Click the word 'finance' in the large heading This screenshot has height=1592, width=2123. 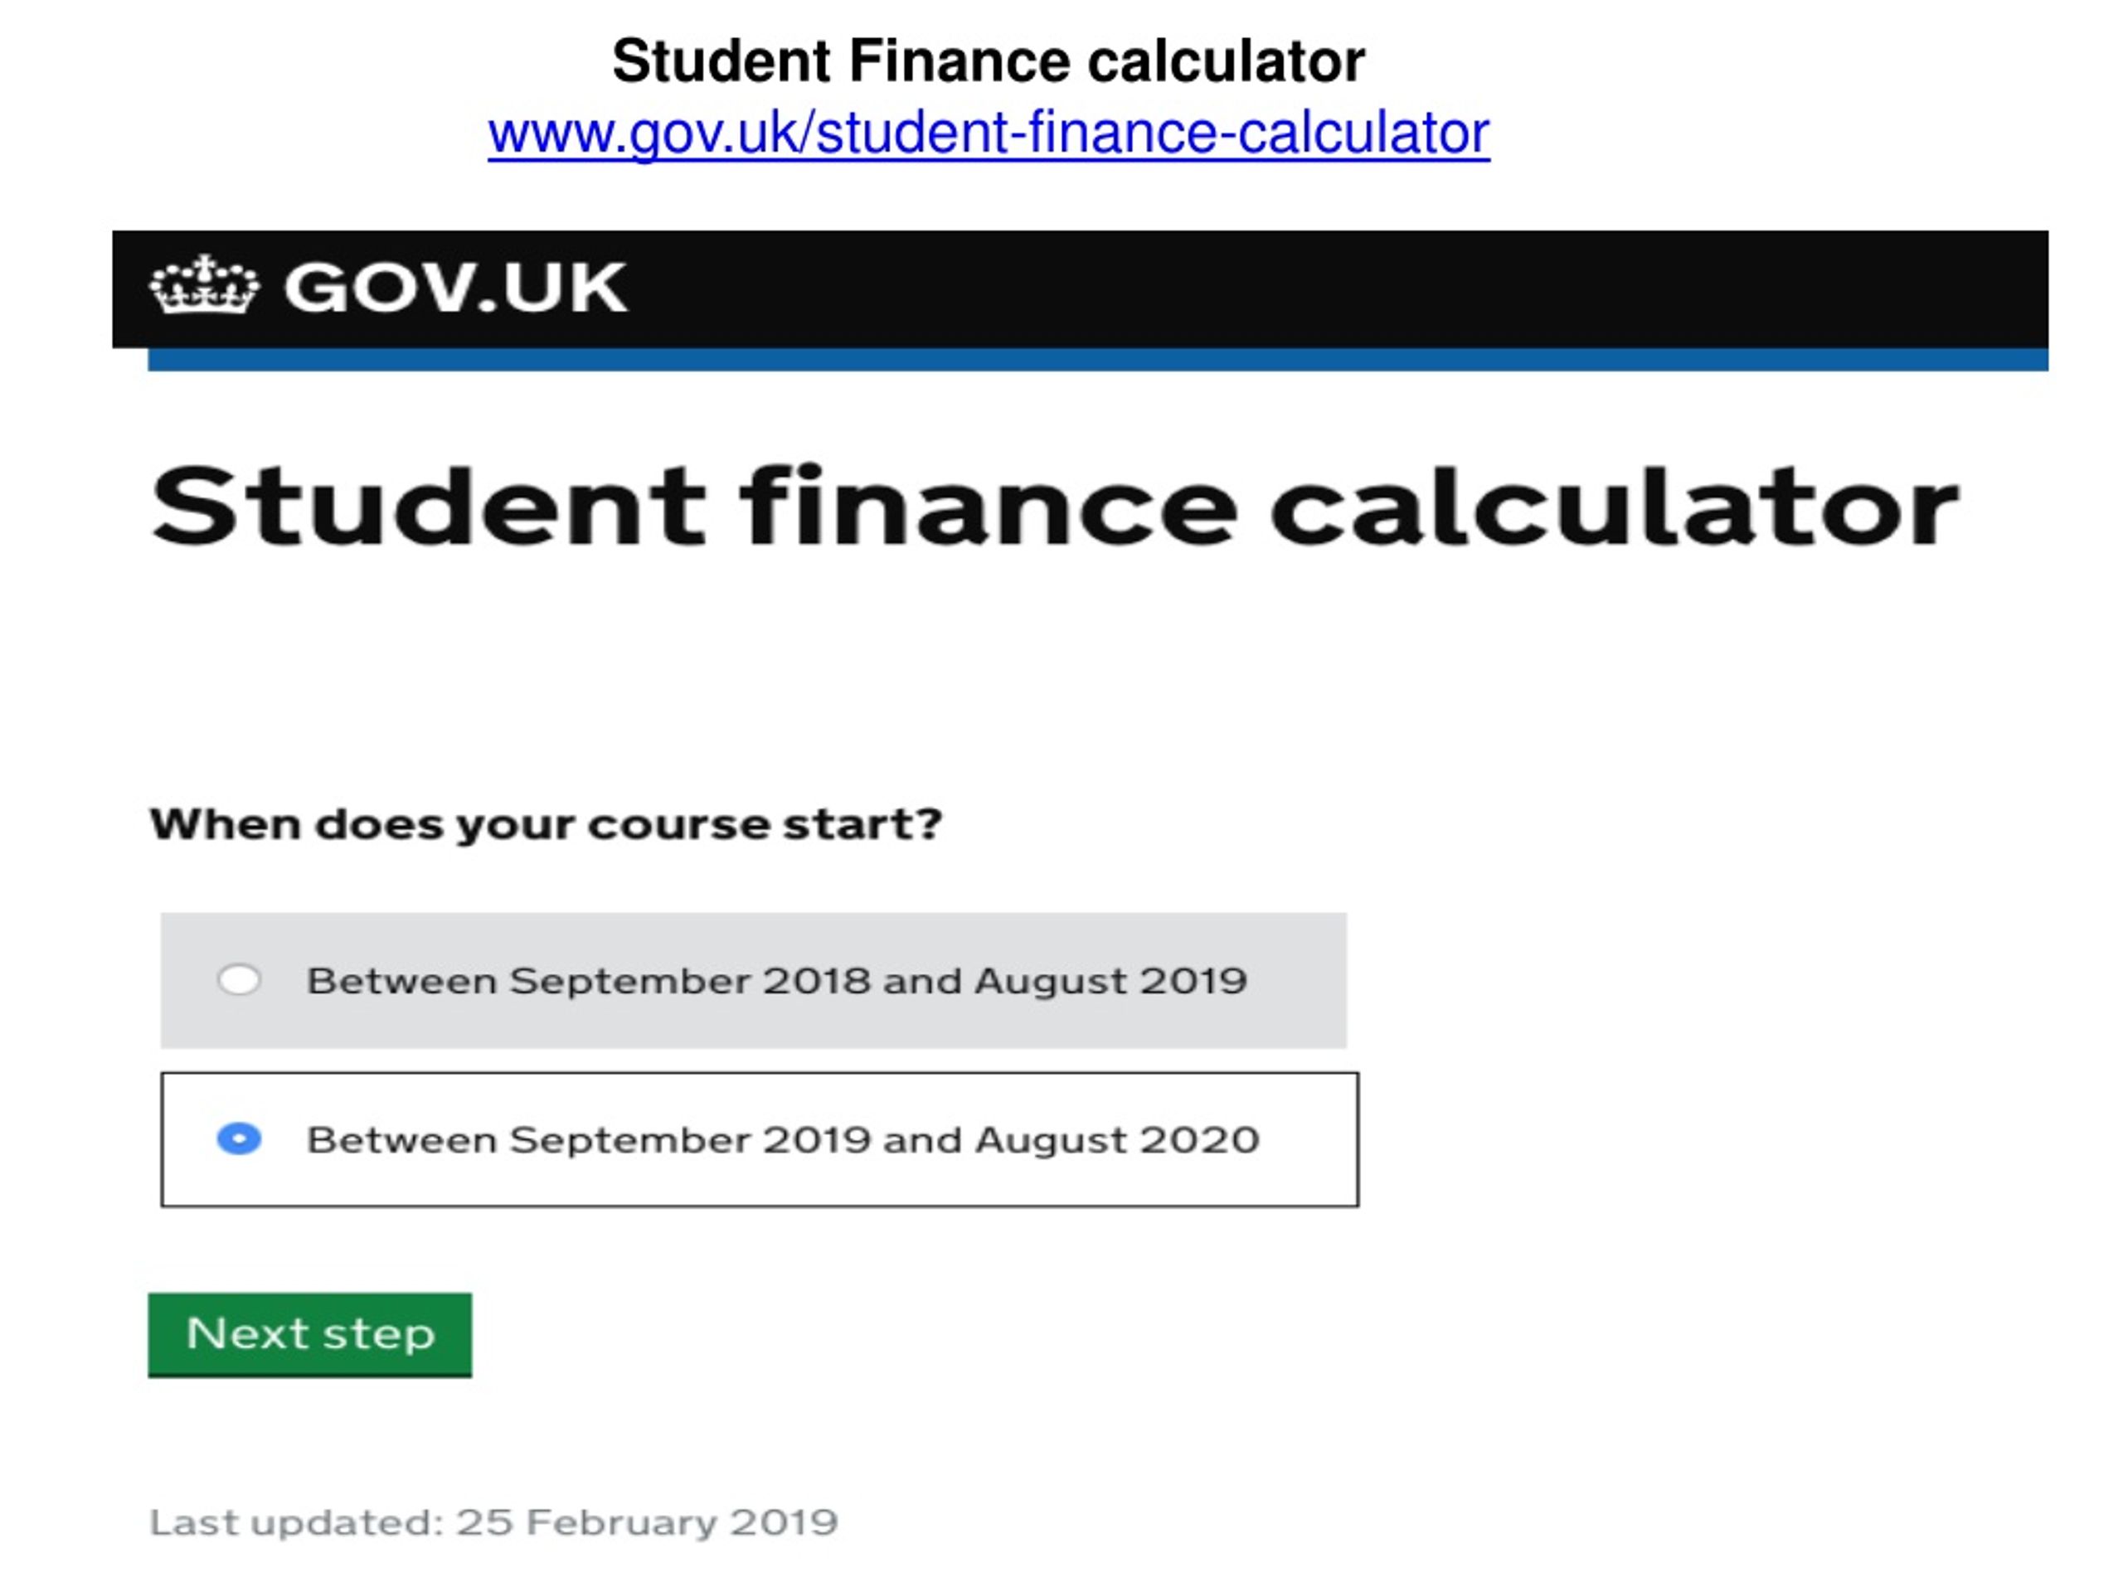pos(988,506)
